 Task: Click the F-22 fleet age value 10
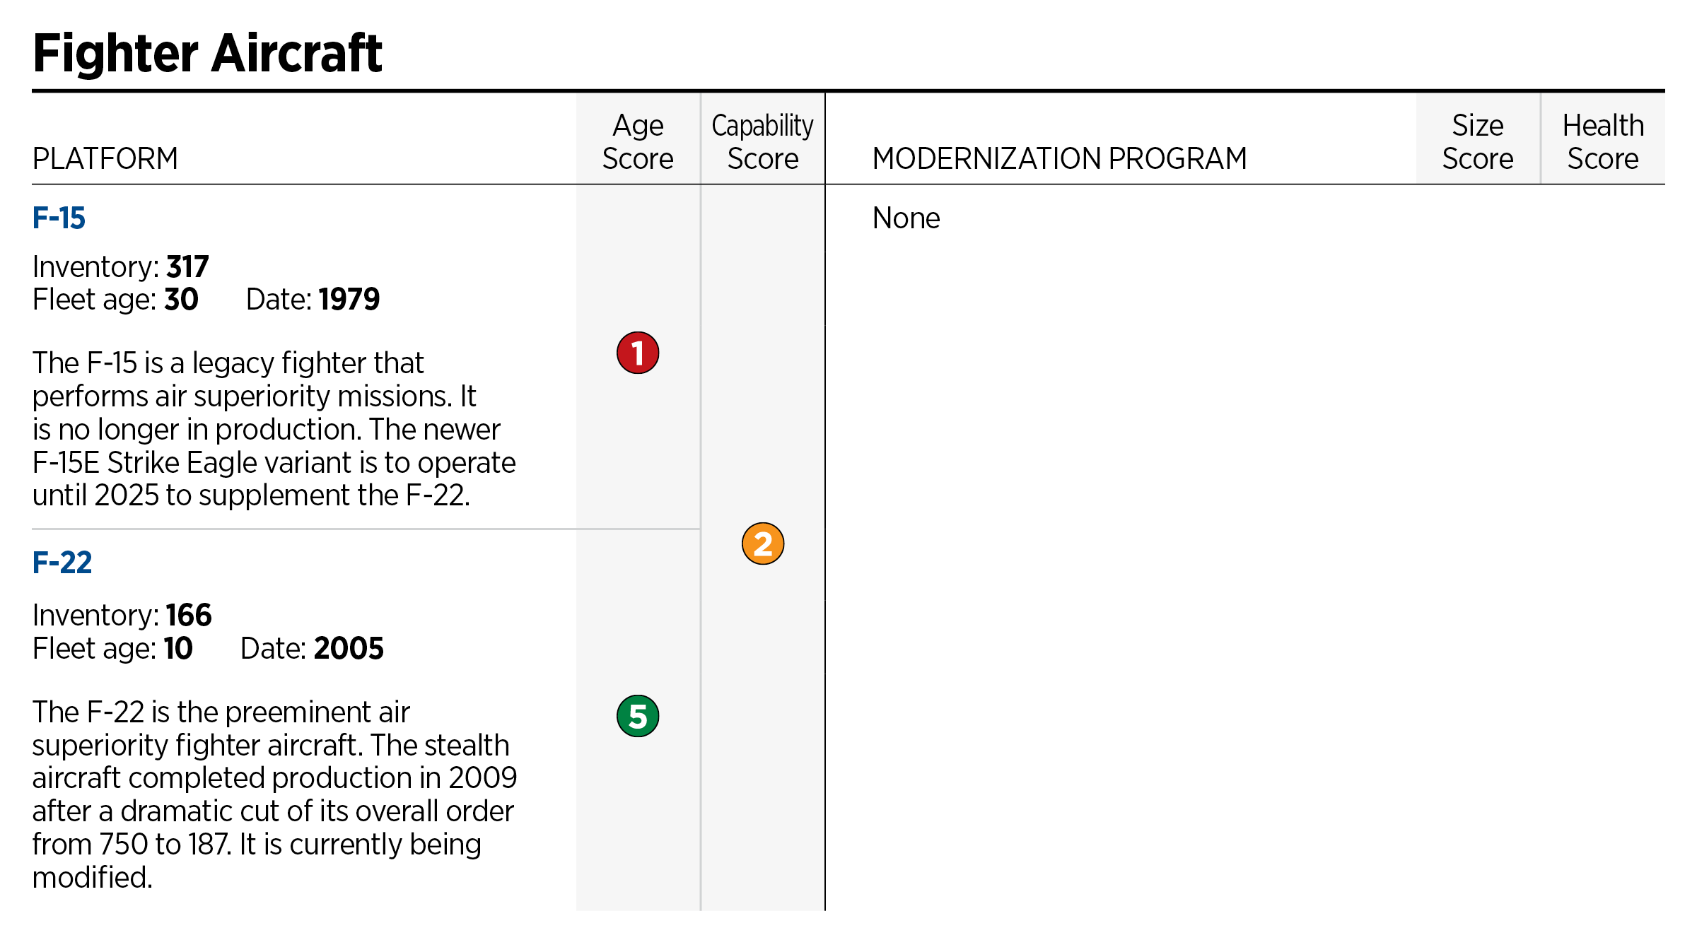pos(178,649)
